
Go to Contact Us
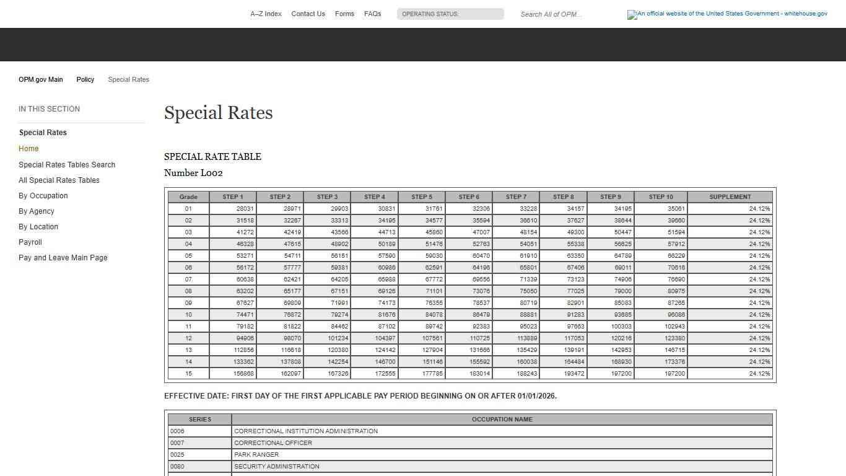[308, 14]
